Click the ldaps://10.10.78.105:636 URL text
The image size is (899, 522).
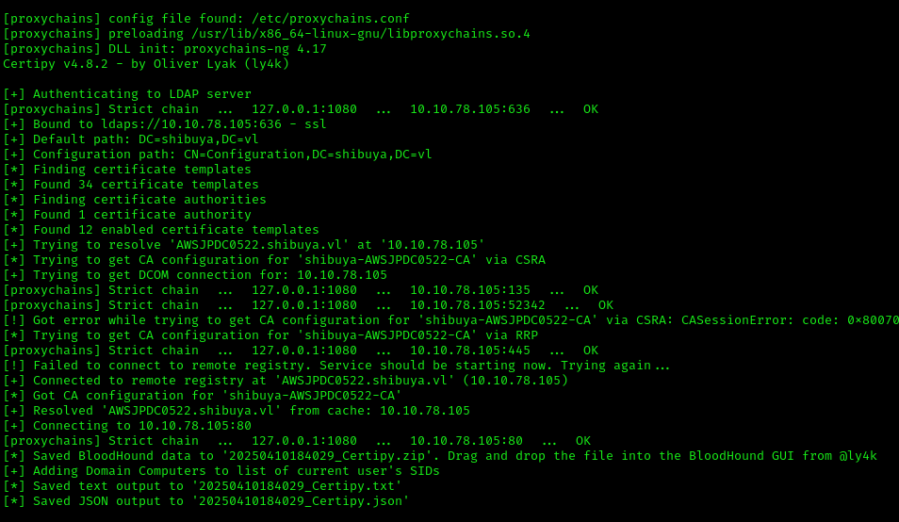pyautogui.click(x=191, y=124)
